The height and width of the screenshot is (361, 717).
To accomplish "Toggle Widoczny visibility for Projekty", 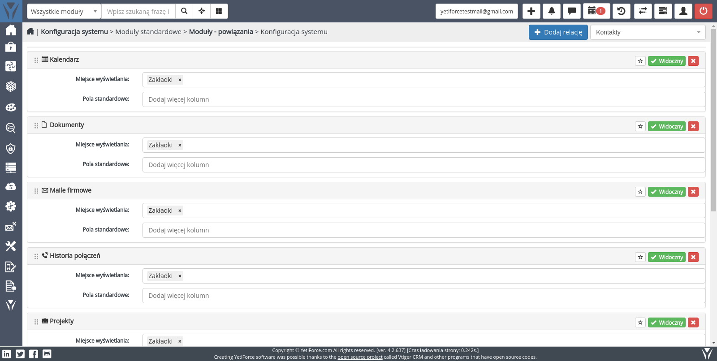I will [x=666, y=322].
